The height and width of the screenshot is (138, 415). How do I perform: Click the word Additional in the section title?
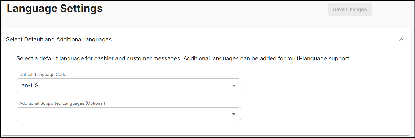69,39
